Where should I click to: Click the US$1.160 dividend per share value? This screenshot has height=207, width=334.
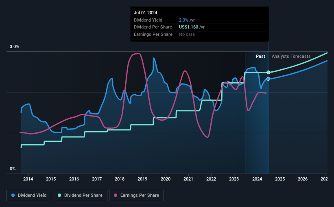(x=188, y=27)
